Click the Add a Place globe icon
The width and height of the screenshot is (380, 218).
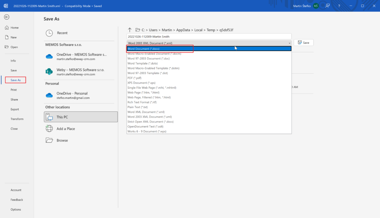click(49, 128)
